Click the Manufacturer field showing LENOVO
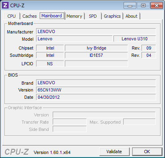Image resolution: width=165 pixels, height=158 pixels. 96,31
